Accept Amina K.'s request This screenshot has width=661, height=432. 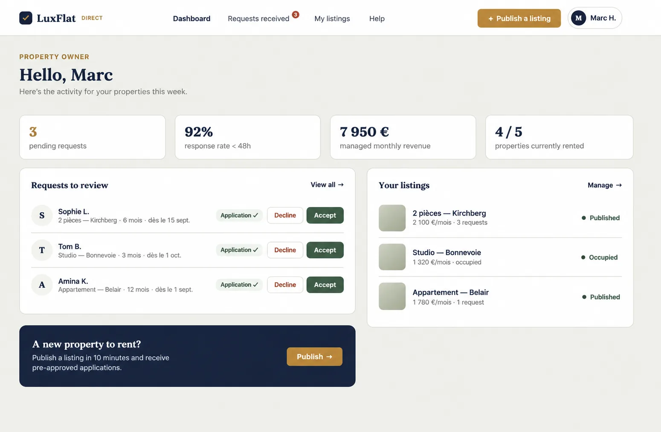[x=325, y=285]
